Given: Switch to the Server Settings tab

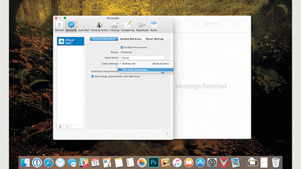Looking at the screenshot, I should 155,39.
